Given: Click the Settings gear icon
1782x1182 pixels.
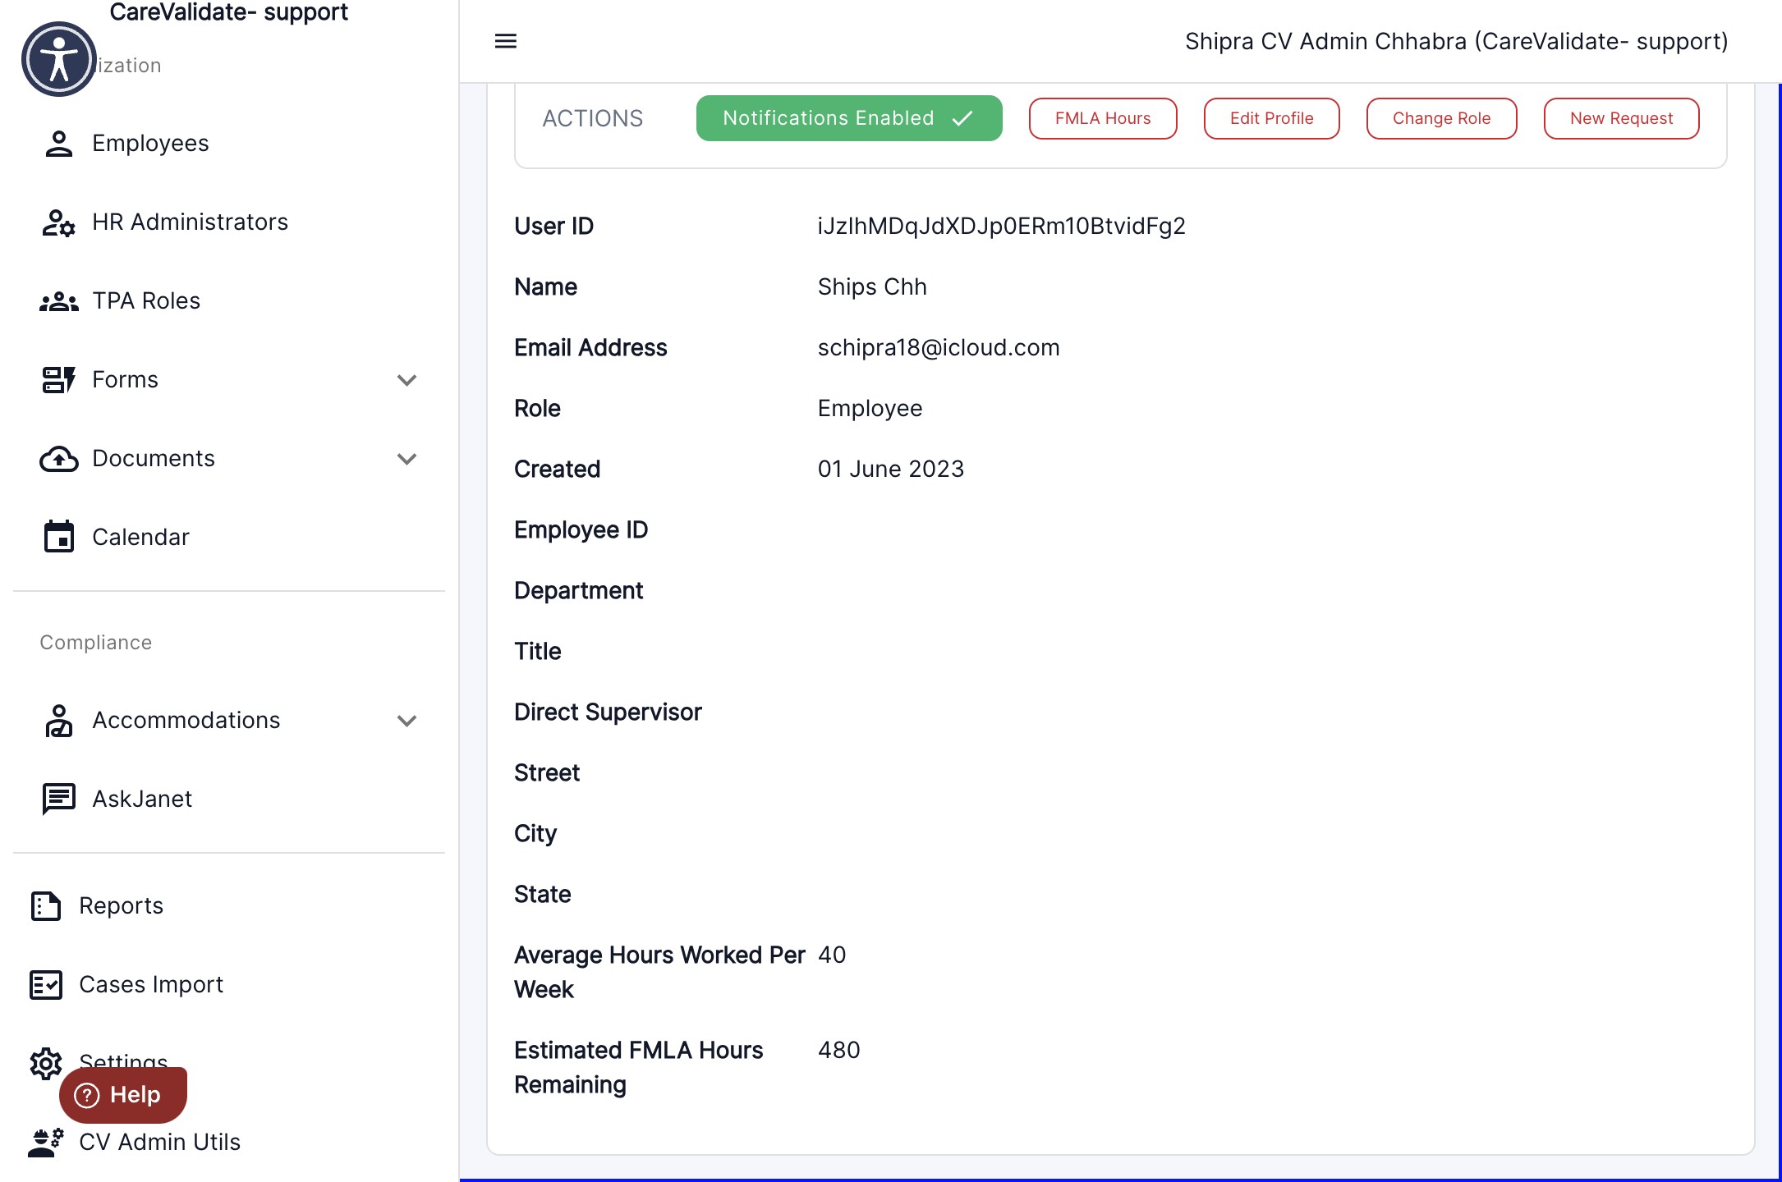Looking at the screenshot, I should [46, 1063].
